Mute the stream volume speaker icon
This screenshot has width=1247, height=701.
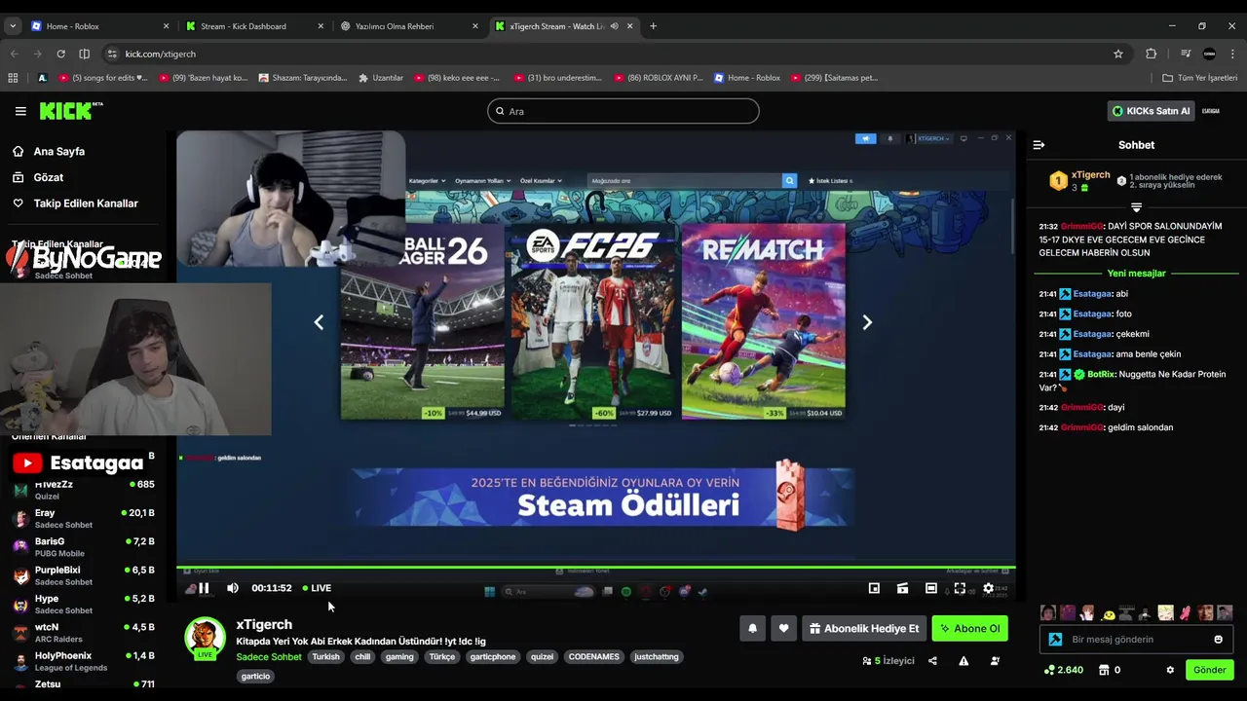(233, 588)
